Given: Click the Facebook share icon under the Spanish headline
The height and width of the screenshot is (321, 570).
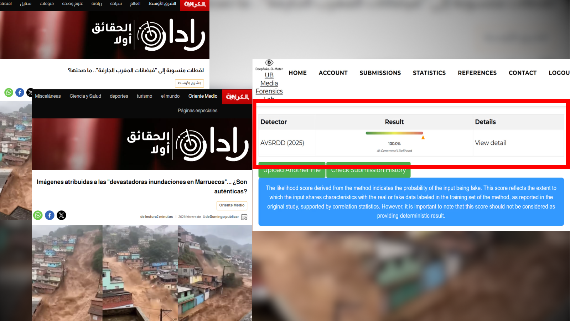Looking at the screenshot, I should coord(50,215).
